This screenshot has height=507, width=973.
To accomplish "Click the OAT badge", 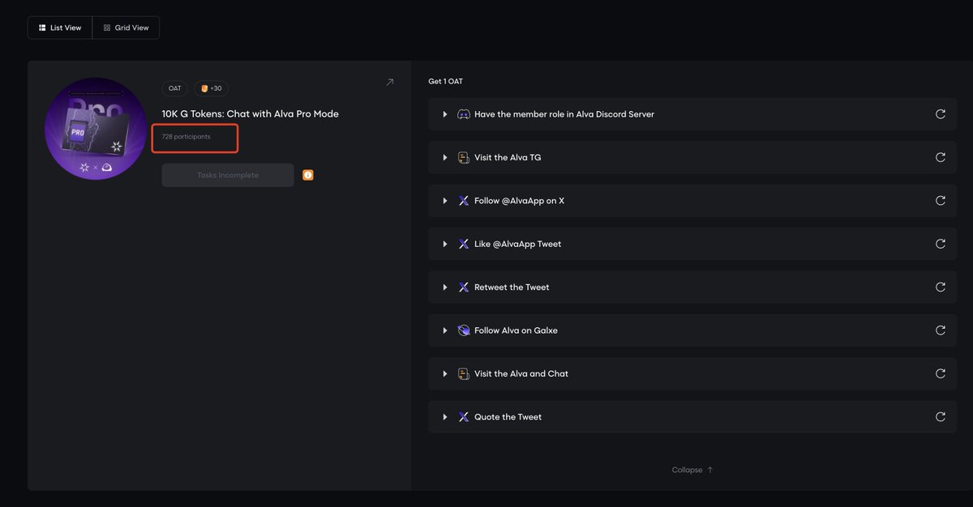I will (175, 88).
